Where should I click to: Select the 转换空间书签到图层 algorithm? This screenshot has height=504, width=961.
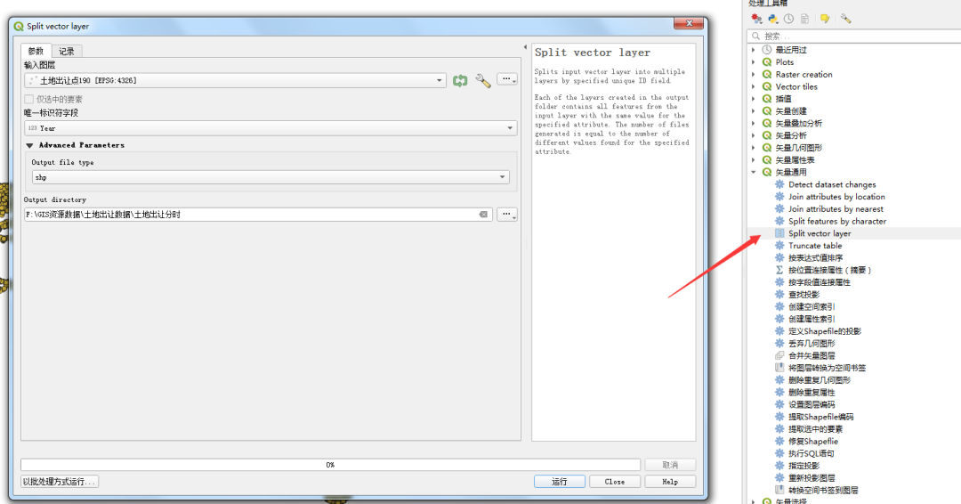pyautogui.click(x=822, y=490)
